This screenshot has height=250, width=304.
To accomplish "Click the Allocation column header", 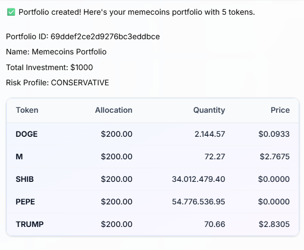I will click(x=114, y=110).
